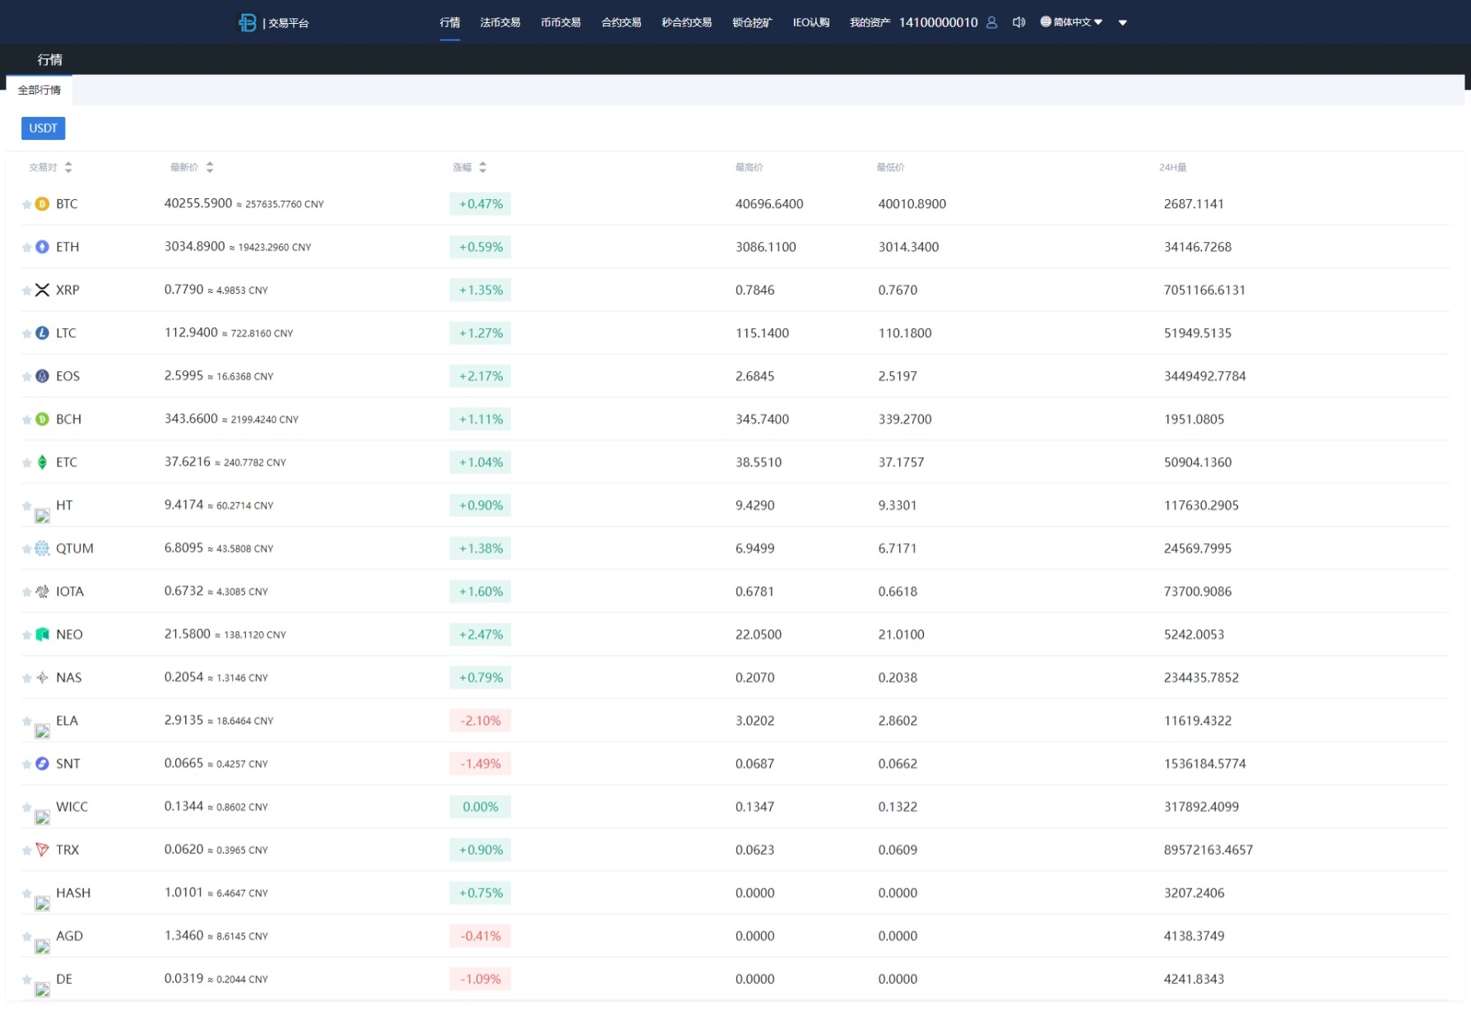Toggle favorite star for LTC

26,333
